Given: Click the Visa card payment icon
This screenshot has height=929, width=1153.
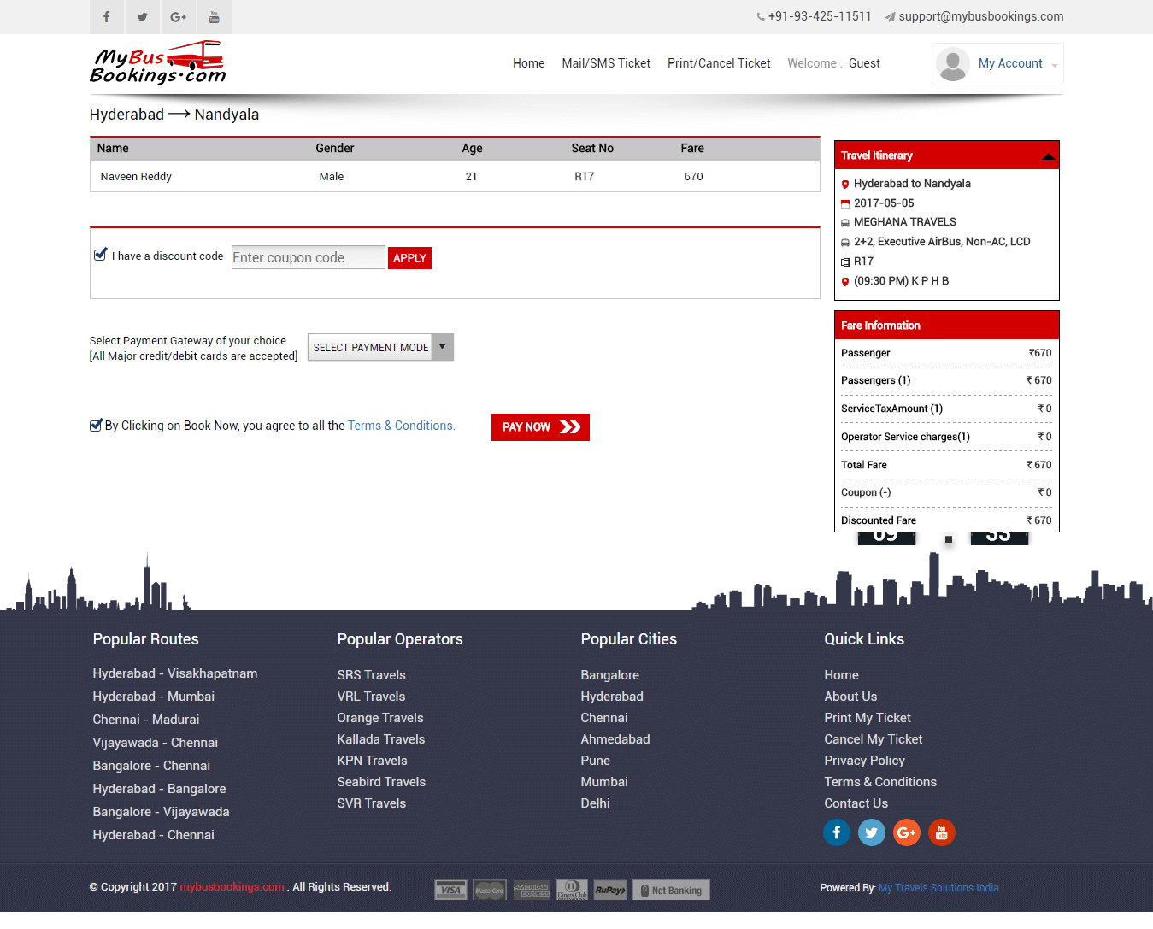Looking at the screenshot, I should 450,890.
